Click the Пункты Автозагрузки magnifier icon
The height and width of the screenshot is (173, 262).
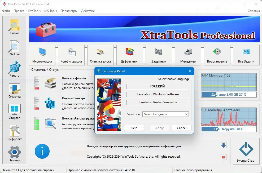pyautogui.click(x=50, y=123)
